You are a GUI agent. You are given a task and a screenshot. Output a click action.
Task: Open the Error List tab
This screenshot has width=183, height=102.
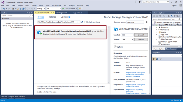(4, 97)
